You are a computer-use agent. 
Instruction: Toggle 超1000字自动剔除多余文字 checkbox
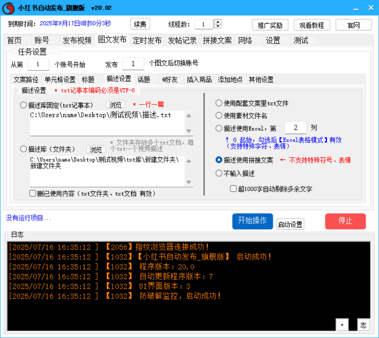(x=233, y=188)
